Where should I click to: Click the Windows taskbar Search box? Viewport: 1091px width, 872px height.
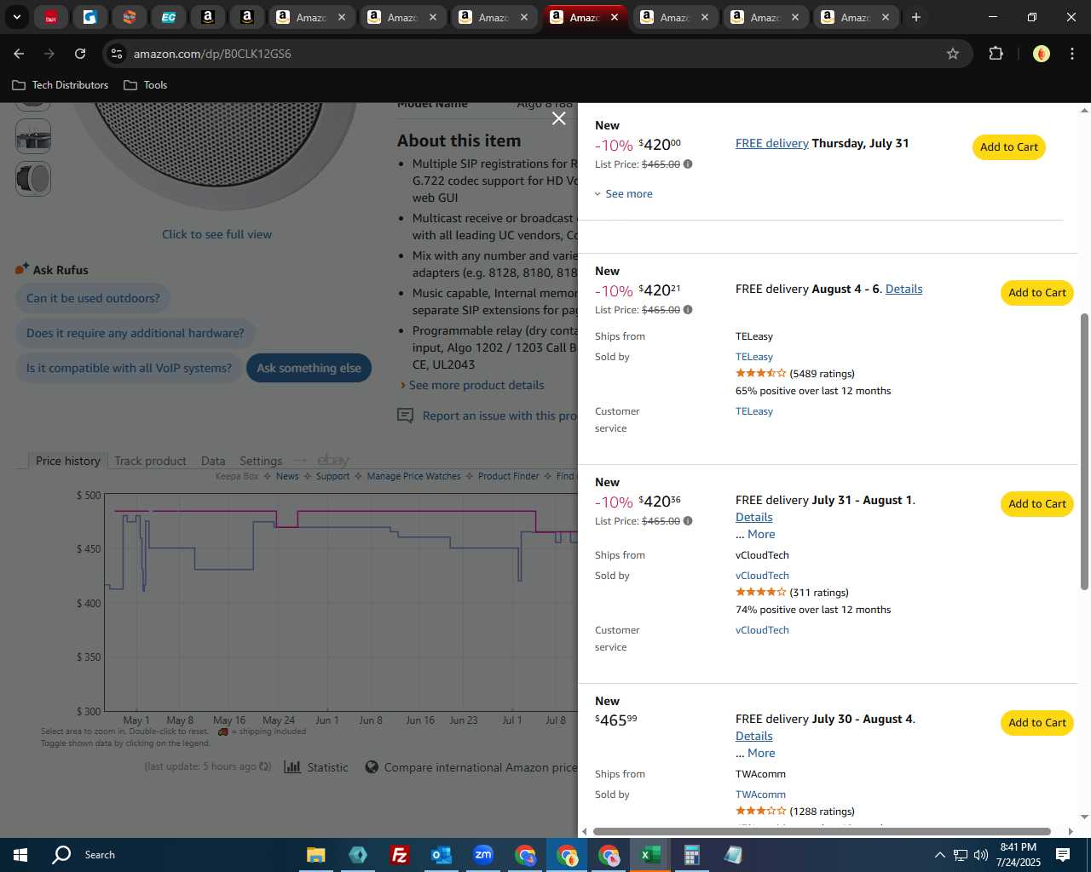click(100, 855)
